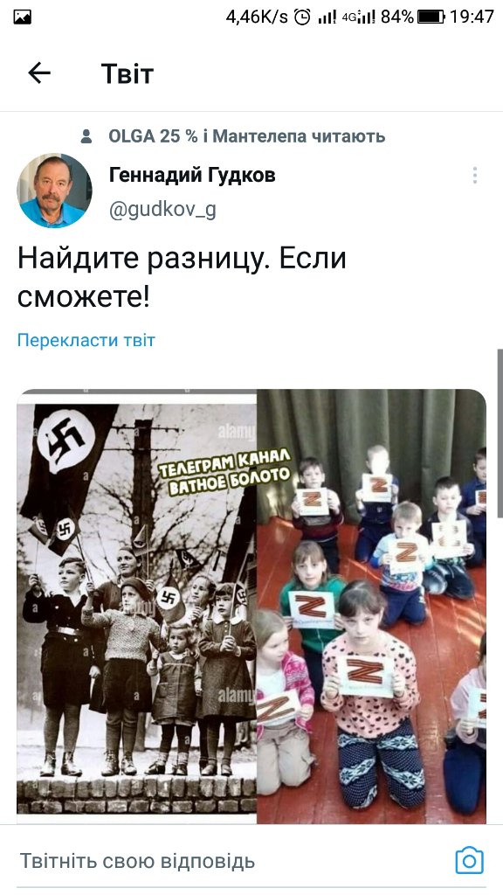
Task: Open the @gudkov_g handle
Action: (x=162, y=210)
